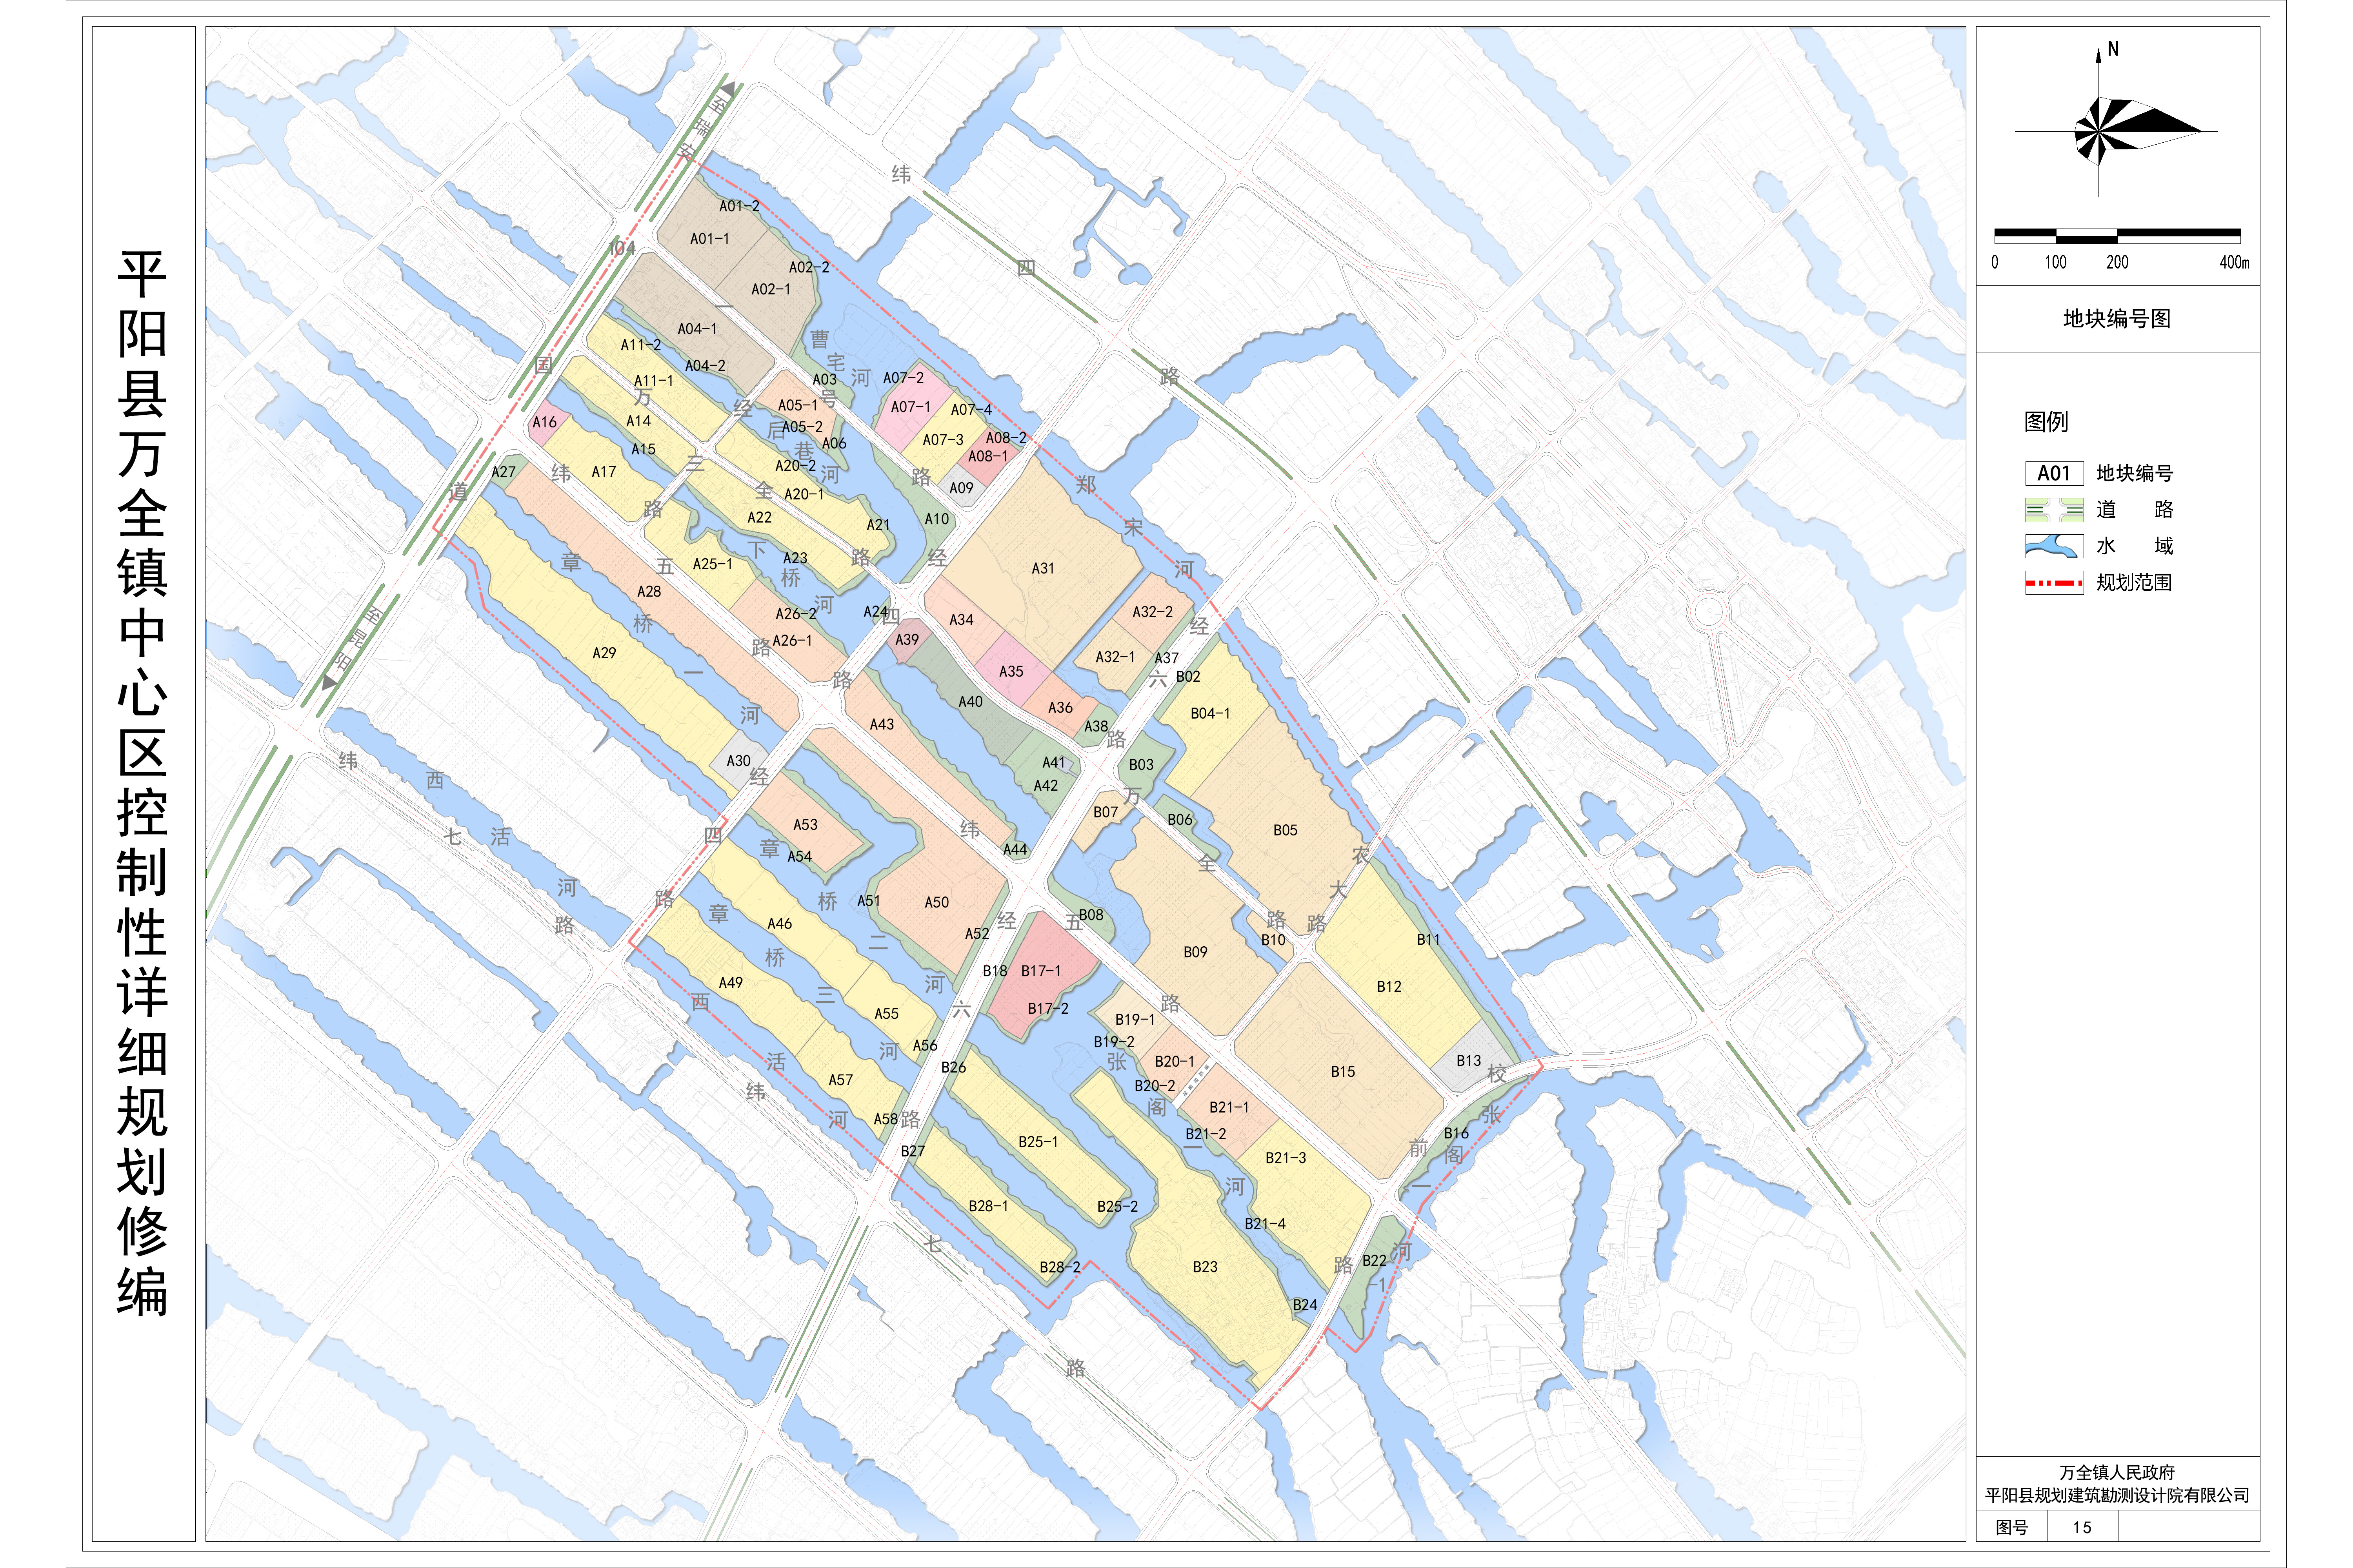Select plot label A40

970,702
